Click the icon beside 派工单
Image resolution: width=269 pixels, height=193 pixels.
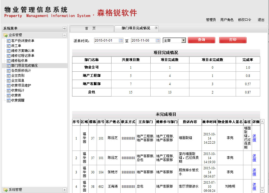pos(9,46)
